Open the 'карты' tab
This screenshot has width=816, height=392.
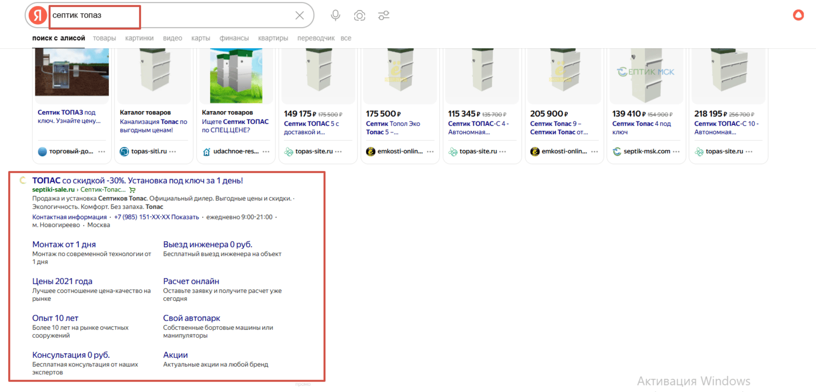point(201,38)
